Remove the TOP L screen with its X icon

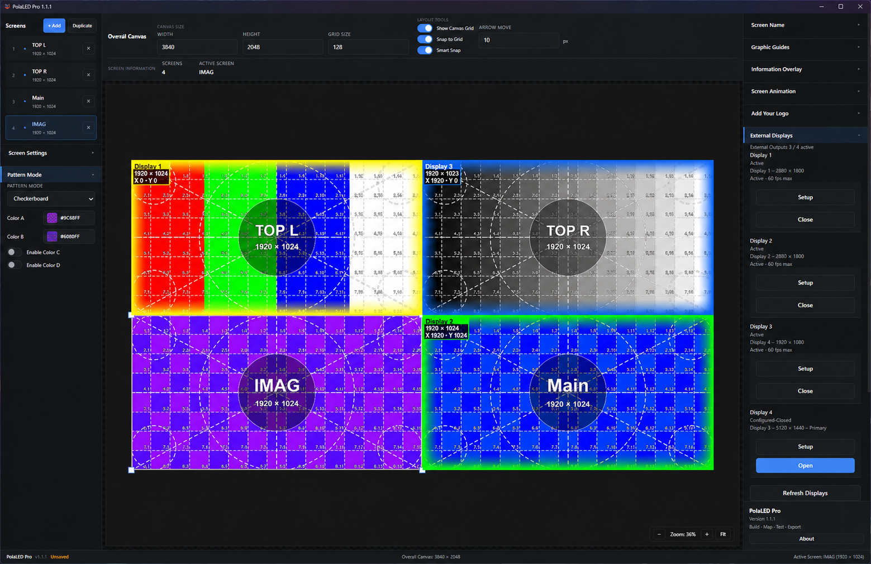click(88, 49)
